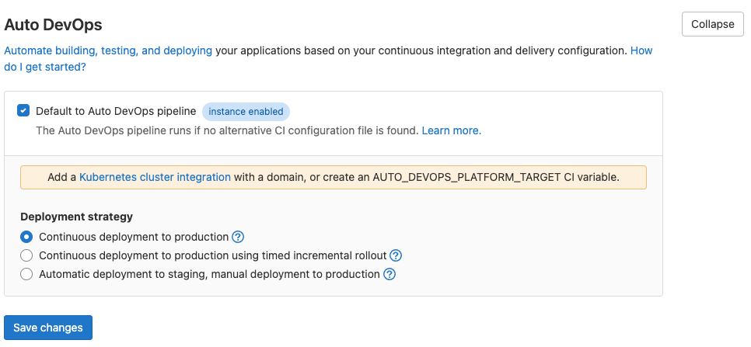
Task: Click 'Default to Auto DevOps pipeline' label
Action: [x=116, y=111]
